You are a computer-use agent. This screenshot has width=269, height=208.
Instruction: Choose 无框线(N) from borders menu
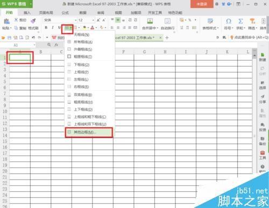(x=90, y=34)
